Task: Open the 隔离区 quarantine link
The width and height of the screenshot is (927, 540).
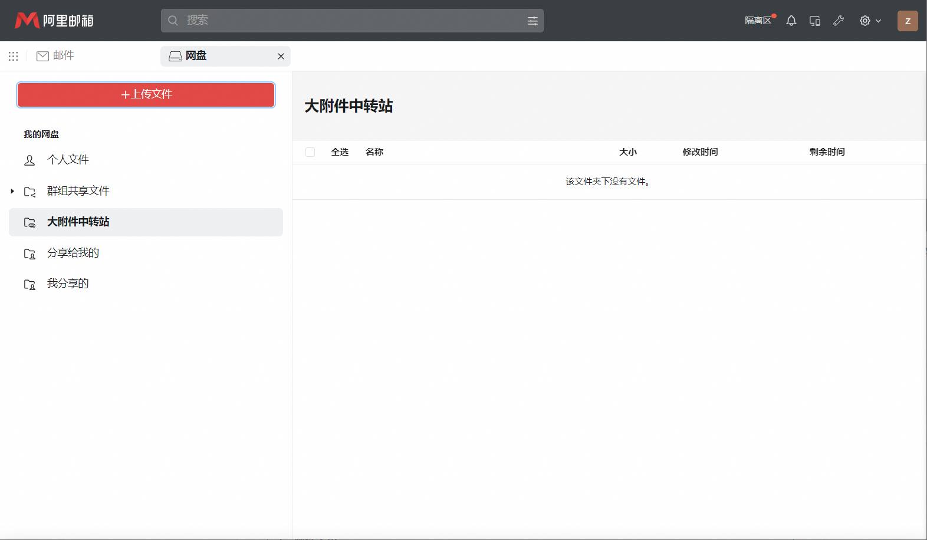Action: 758,21
